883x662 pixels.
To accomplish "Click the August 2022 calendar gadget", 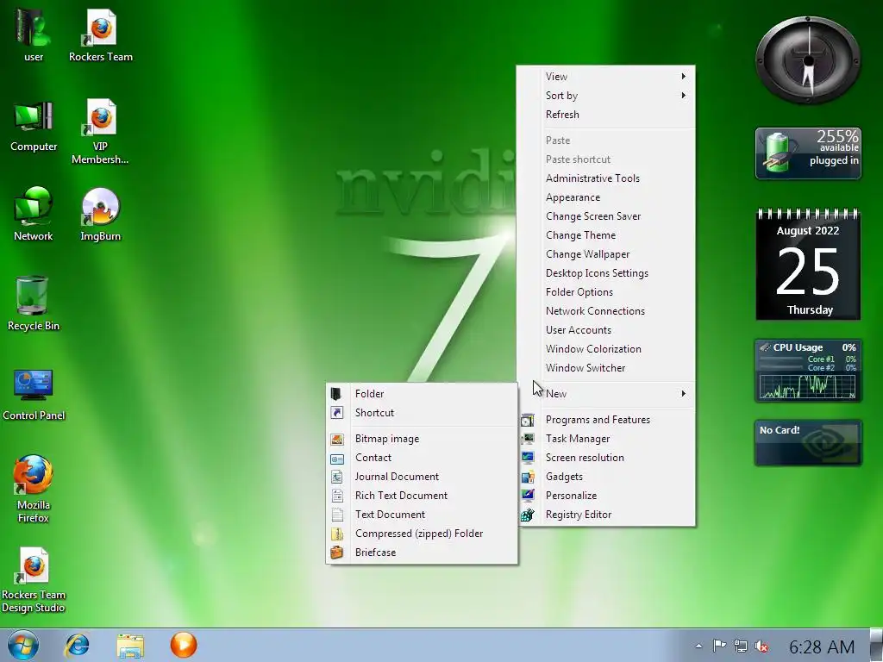I will point(808,265).
